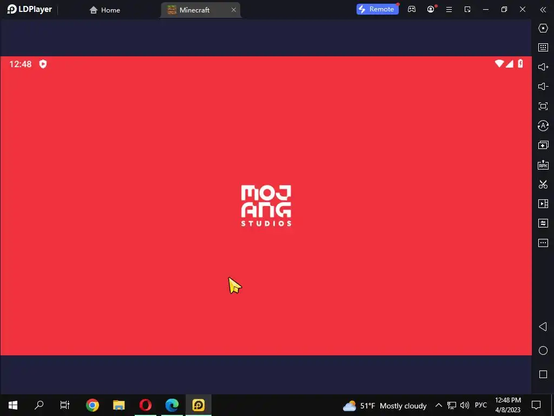This screenshot has width=554, height=416.
Task: Click the battery icon in Android status bar
Action: click(520, 64)
